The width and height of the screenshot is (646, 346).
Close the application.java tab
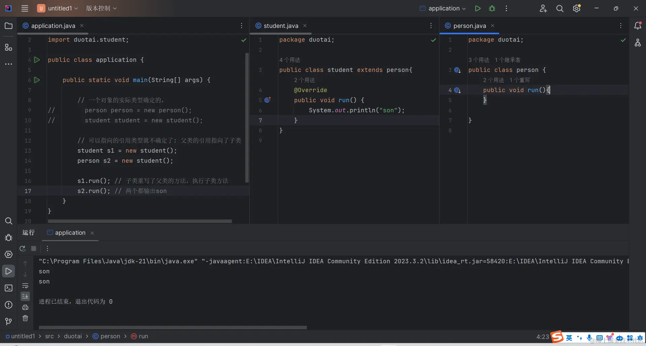coord(82,26)
